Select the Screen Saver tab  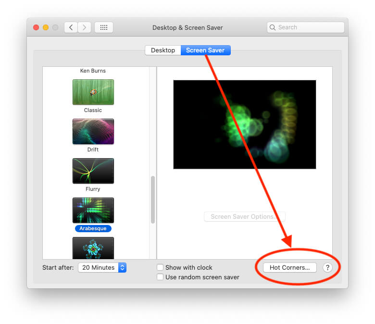205,50
